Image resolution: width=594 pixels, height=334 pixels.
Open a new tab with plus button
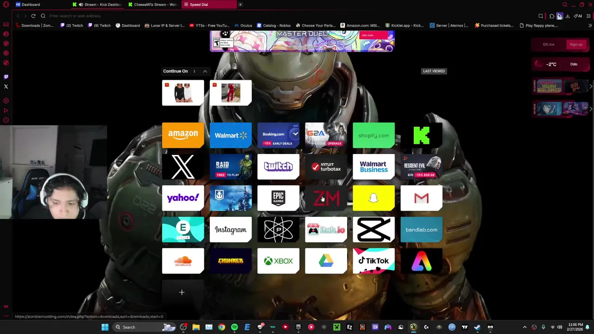240,5
